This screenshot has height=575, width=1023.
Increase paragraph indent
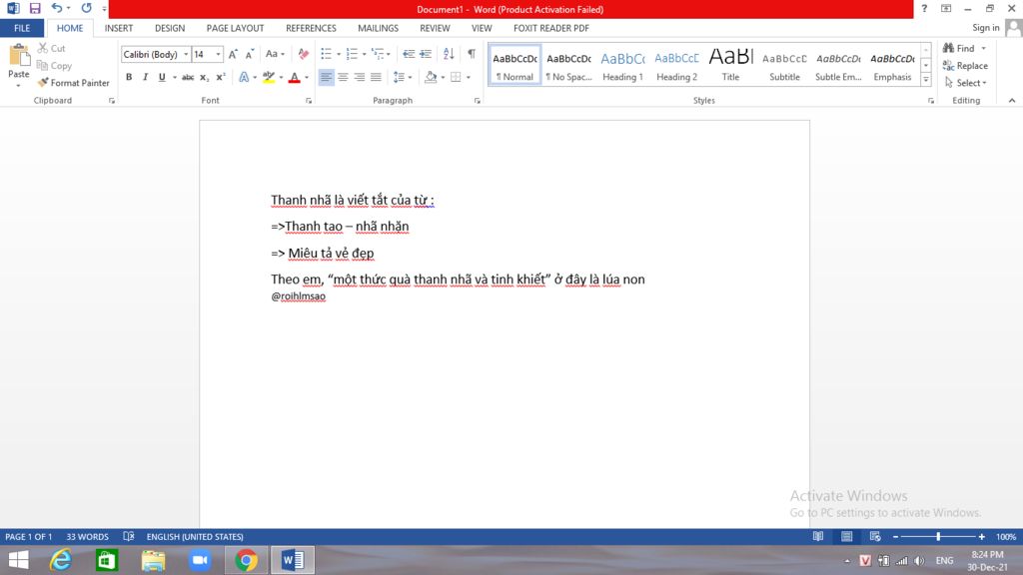426,54
